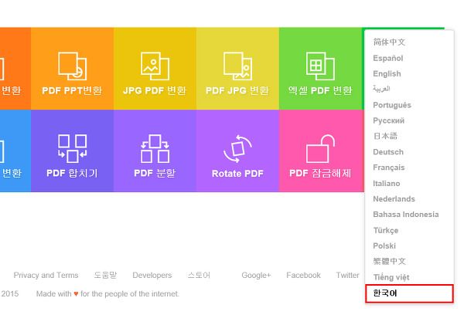464x315 pixels.
Task: Open the PDF 잠금해제 unlock icon
Action: 320,148
